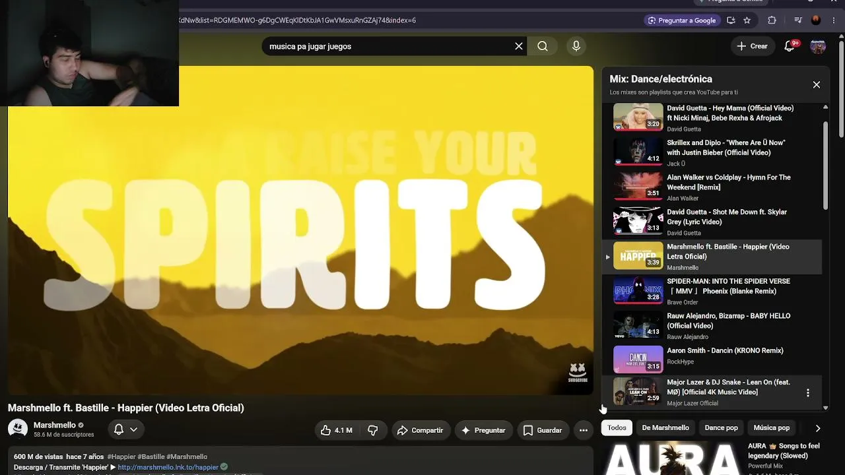Viewport: 845px width, 475px height.
Task: Click '600 M de vistas' in description
Action: 38,457
